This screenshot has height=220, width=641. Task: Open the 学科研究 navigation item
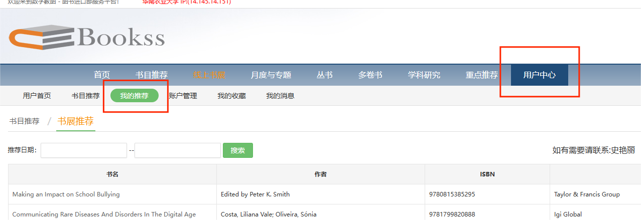click(x=424, y=75)
